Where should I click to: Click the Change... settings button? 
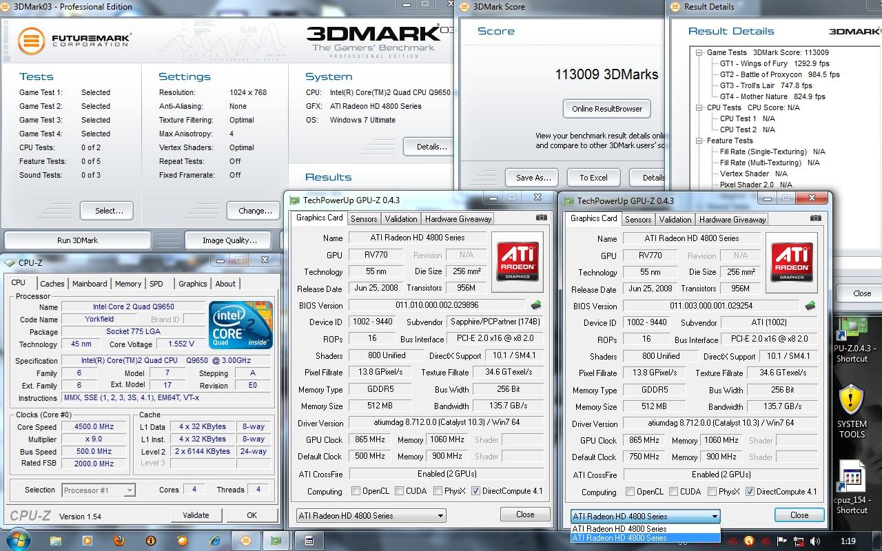pyautogui.click(x=255, y=211)
